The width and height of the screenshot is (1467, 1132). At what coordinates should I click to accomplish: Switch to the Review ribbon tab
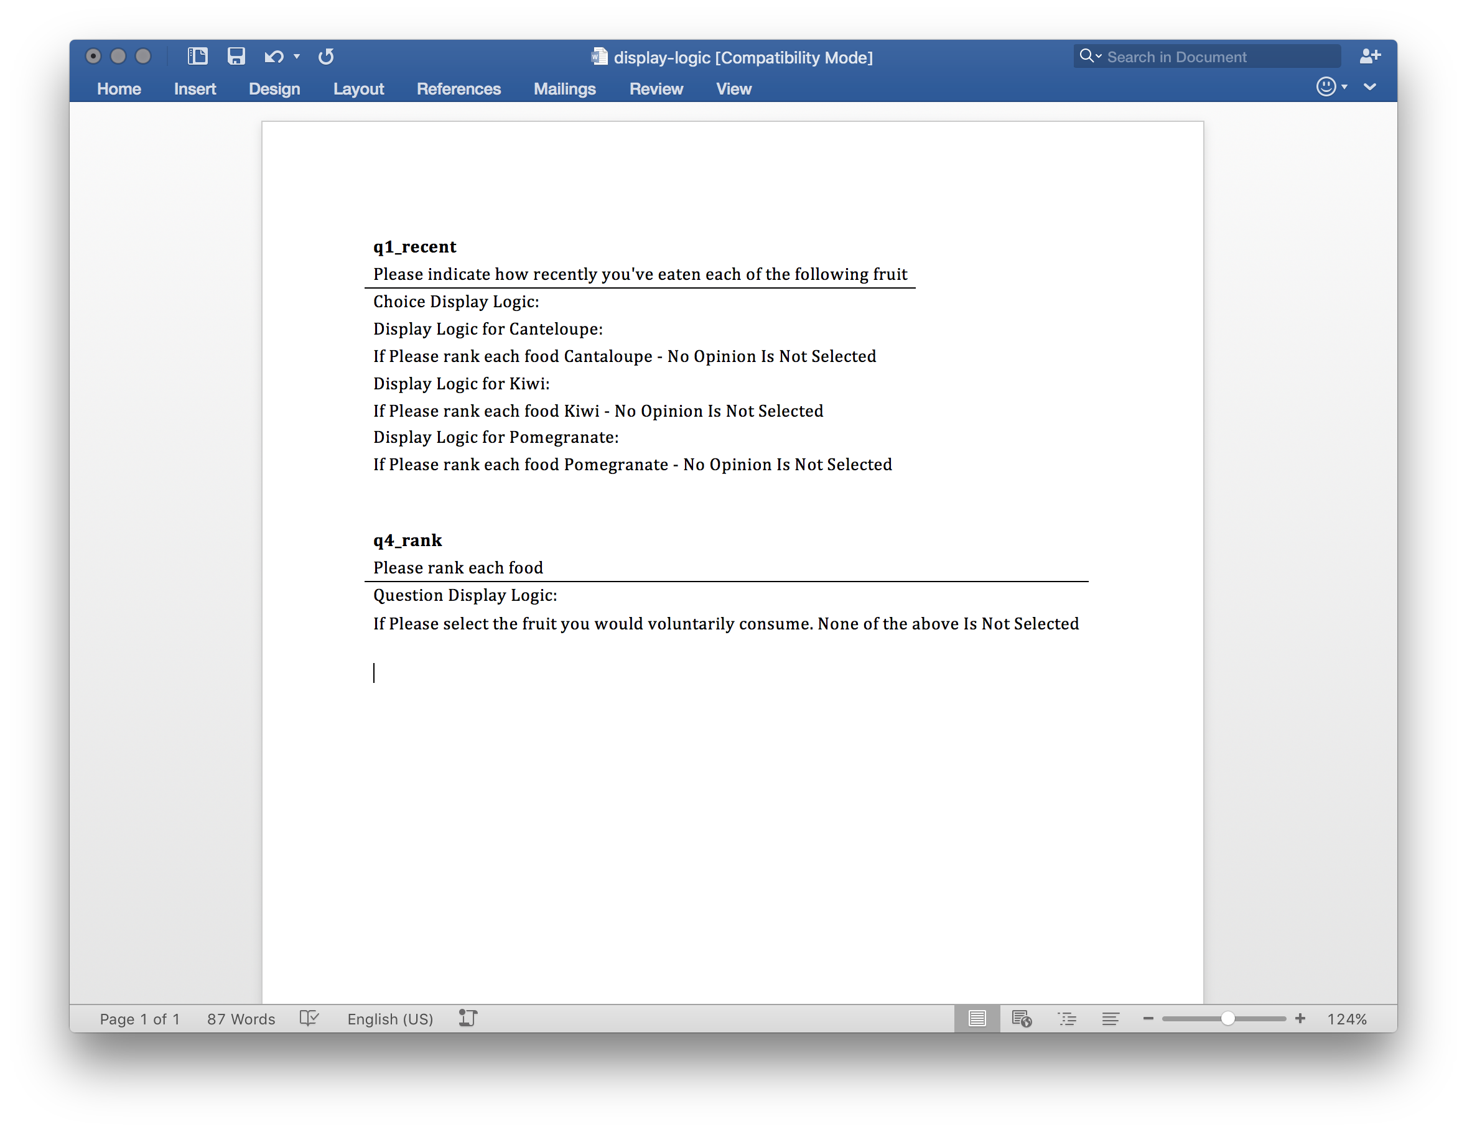(656, 88)
